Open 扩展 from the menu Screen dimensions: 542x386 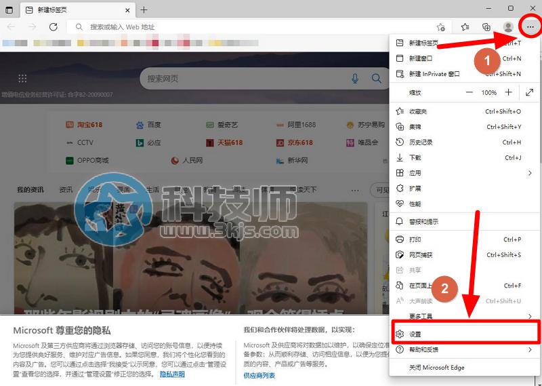[465, 189]
